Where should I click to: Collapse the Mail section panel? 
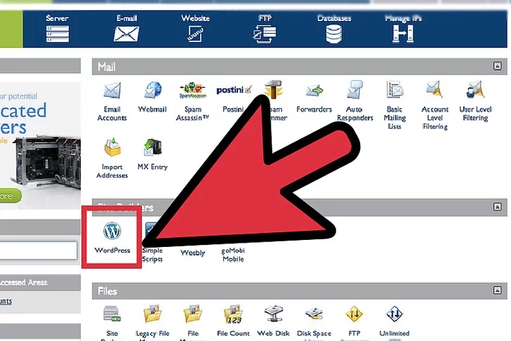click(x=498, y=67)
